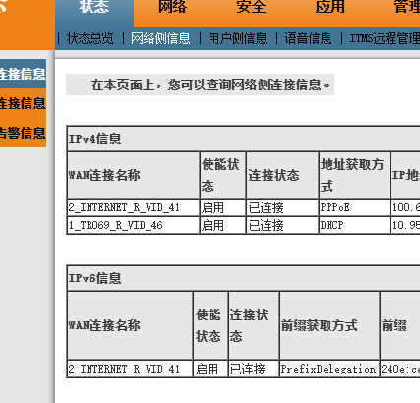
Task: Select highlighted 连接信息 sidebar item
Action: pyautogui.click(x=23, y=74)
